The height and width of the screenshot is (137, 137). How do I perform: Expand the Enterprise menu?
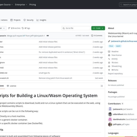pyautogui.click(x=21, y=4)
